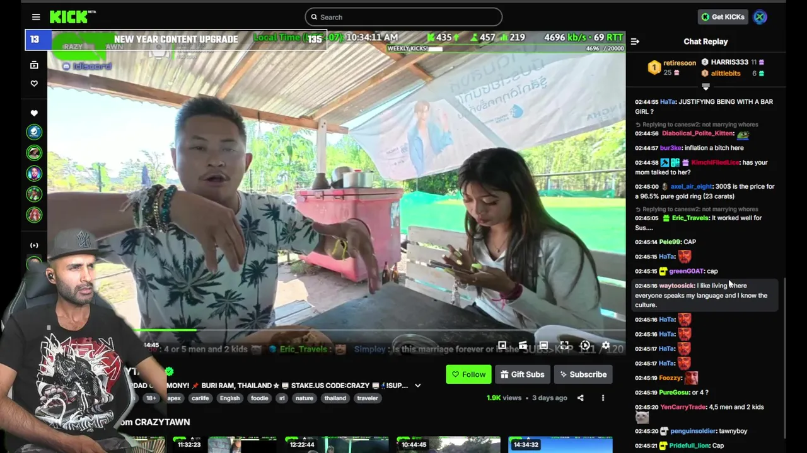Open the three-dot more options menu
Image resolution: width=807 pixels, height=453 pixels.
(x=603, y=398)
